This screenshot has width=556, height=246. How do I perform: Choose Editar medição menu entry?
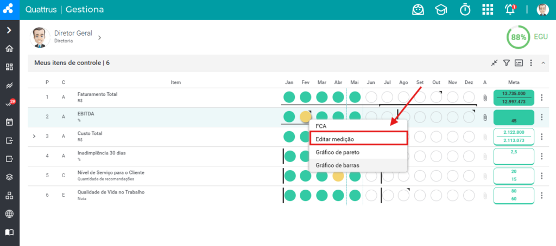358,138
